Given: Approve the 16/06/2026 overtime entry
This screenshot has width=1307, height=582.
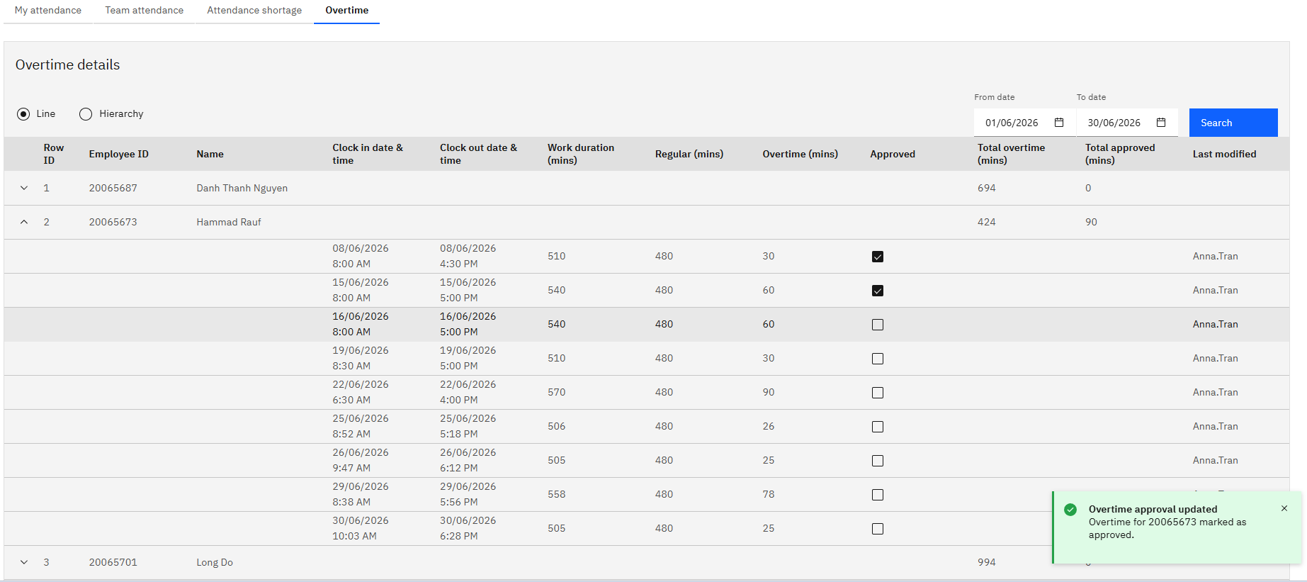Looking at the screenshot, I should click(878, 325).
